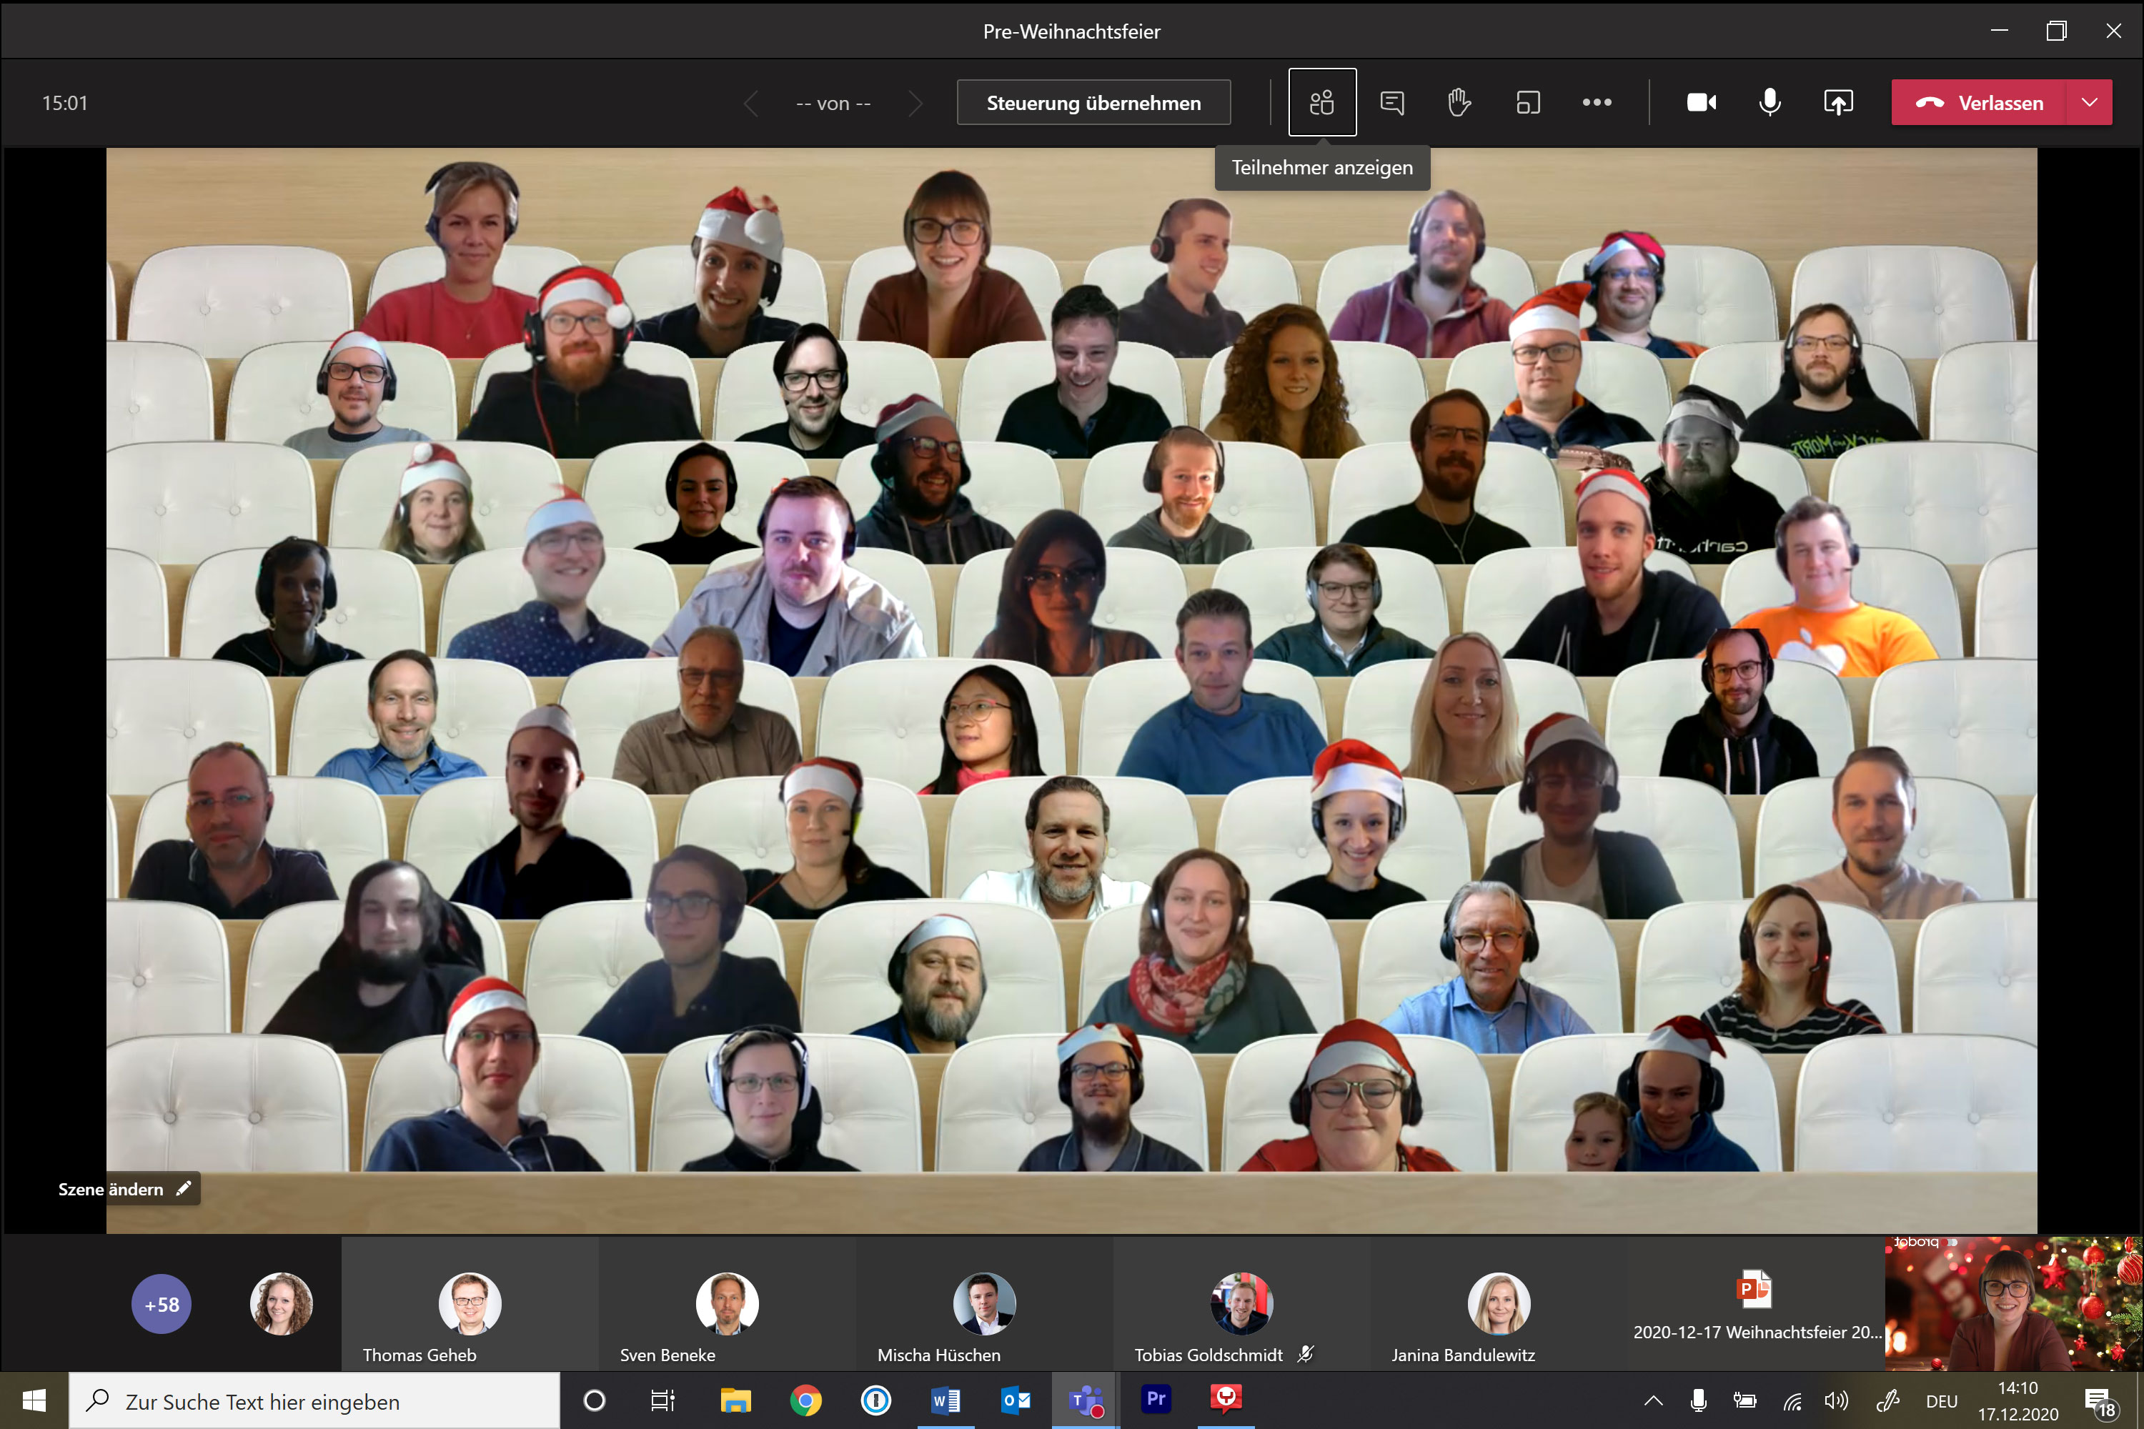Open the +58 overflow participants bubble
The width and height of the screenshot is (2144, 1429).
click(162, 1303)
